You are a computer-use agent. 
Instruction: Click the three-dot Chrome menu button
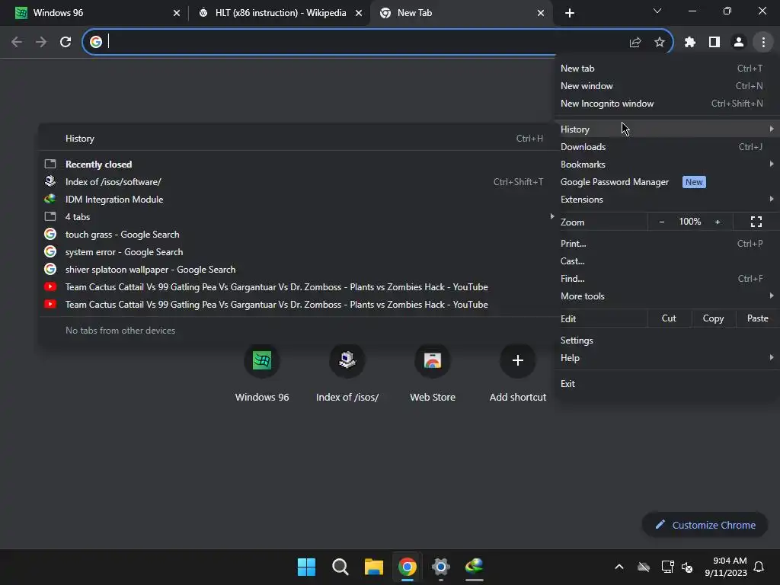pyautogui.click(x=763, y=43)
